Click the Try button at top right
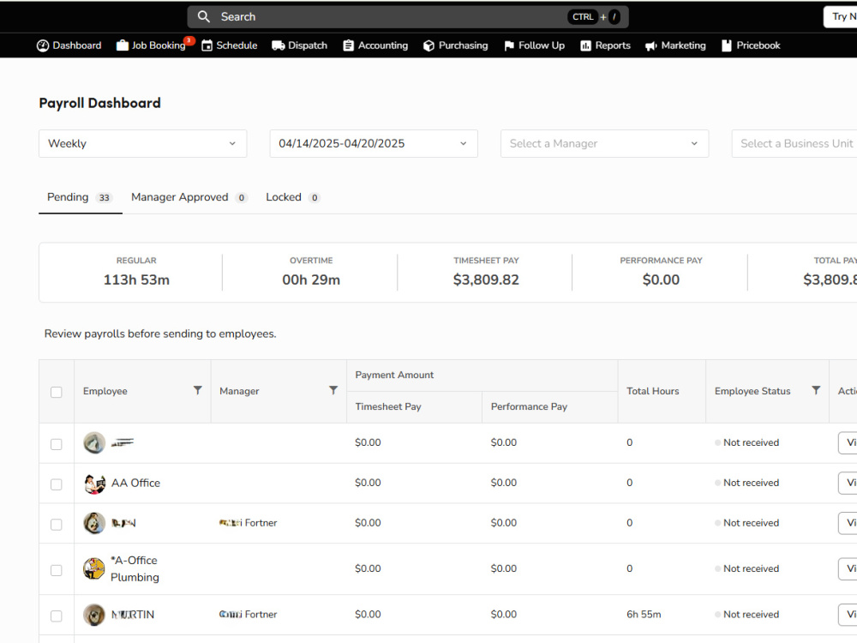 coord(841,16)
